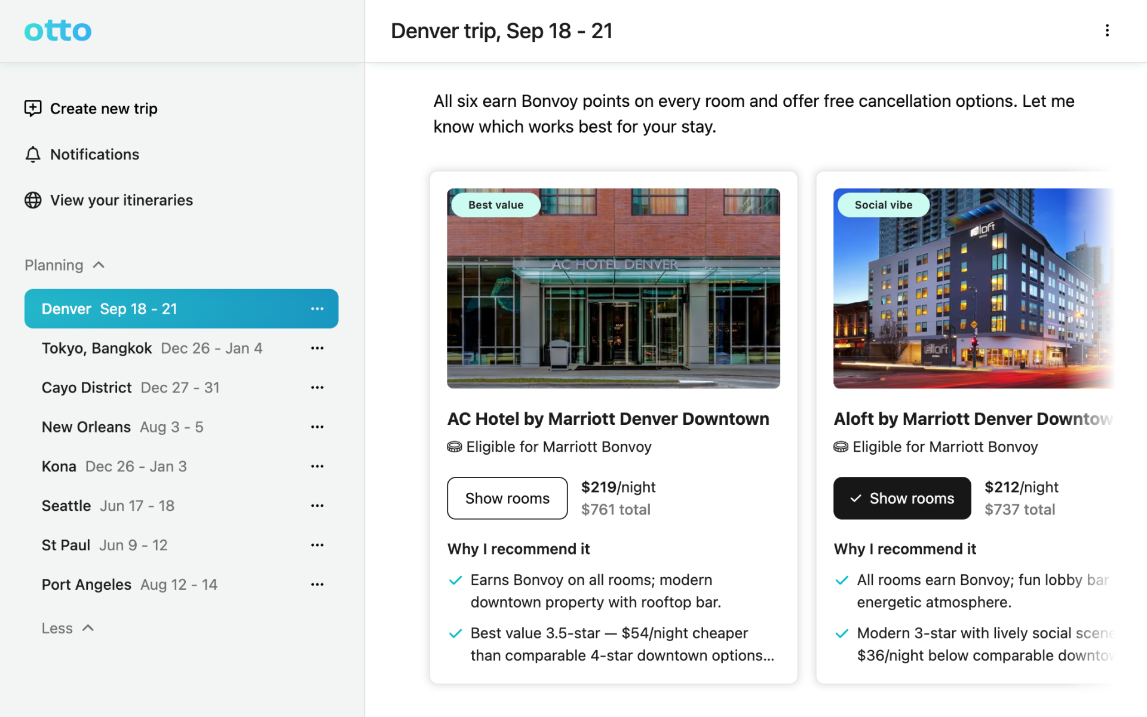
Task: Click the $737 total text
Action: click(1020, 510)
